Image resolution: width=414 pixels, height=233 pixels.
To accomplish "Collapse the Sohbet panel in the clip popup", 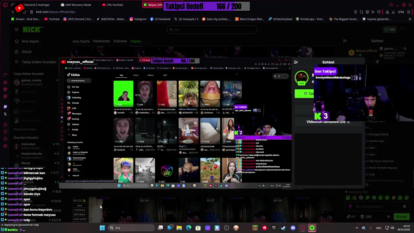I will [296, 62].
